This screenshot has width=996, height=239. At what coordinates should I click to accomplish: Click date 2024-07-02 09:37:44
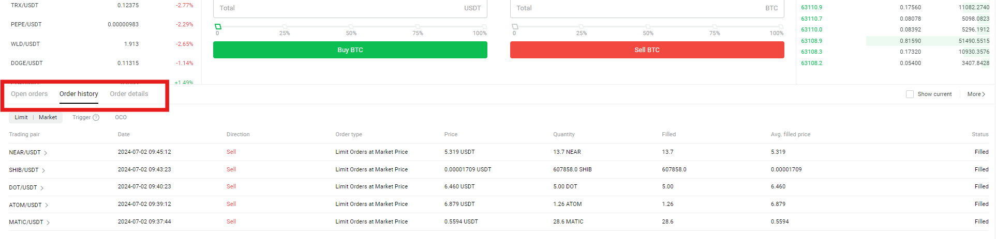pos(144,221)
